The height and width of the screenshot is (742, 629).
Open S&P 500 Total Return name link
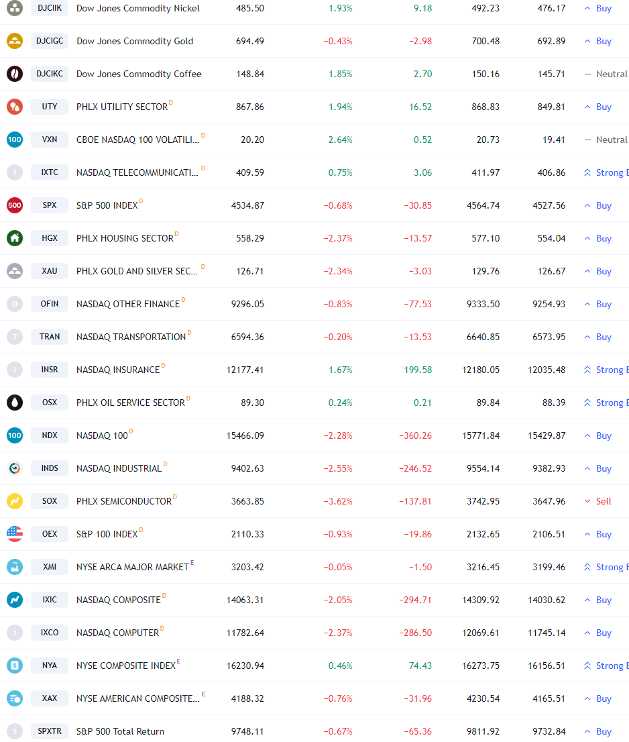[x=120, y=731]
